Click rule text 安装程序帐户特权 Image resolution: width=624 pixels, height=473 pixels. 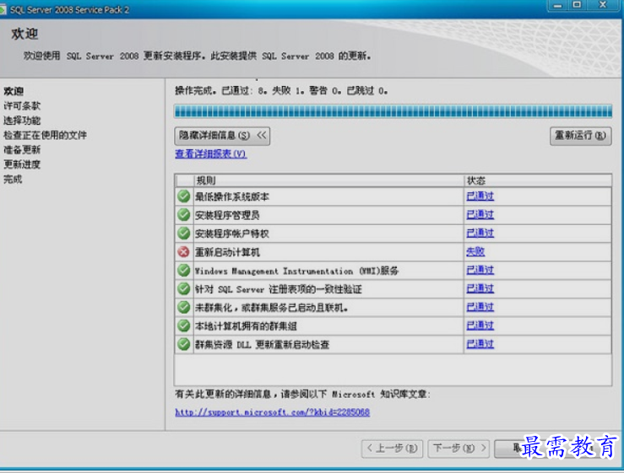click(232, 234)
